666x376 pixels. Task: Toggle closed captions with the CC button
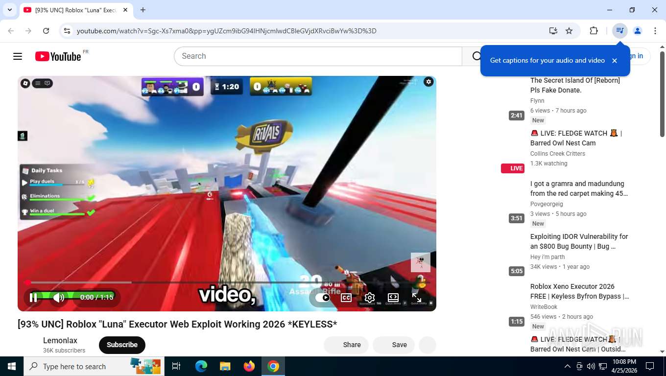point(346,297)
